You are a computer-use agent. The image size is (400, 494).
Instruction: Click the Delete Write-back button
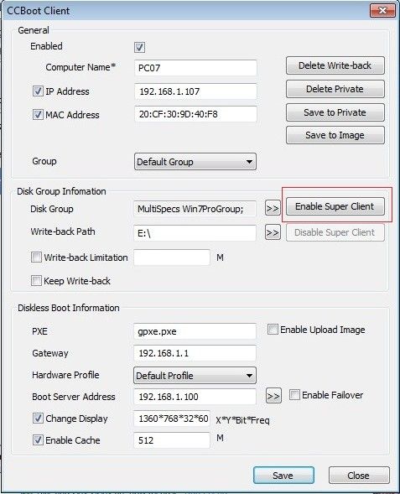click(x=335, y=65)
